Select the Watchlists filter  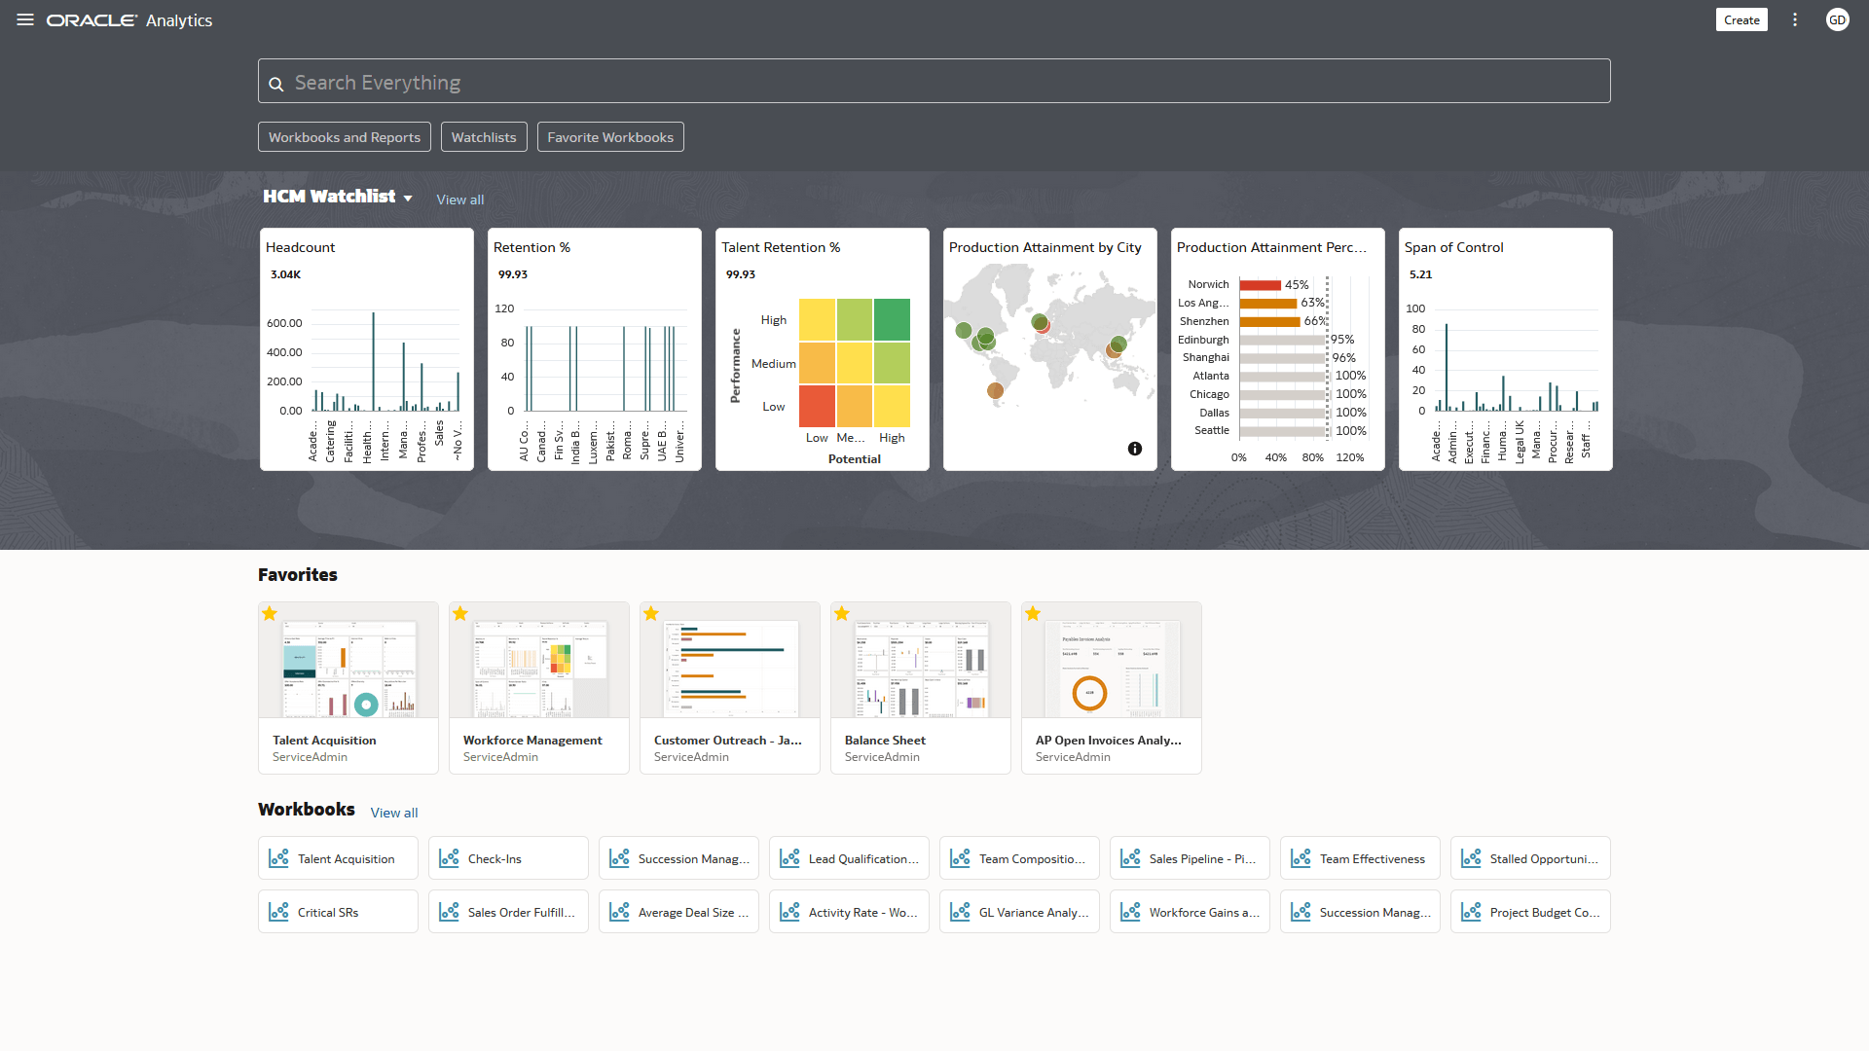pos(484,137)
